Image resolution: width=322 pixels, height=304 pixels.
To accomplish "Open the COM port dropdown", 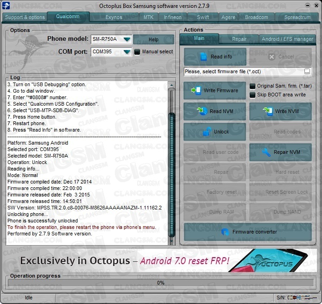I will [127, 52].
